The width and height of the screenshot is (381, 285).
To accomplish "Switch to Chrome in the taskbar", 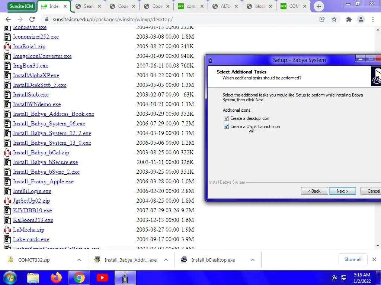I will coord(79,278).
